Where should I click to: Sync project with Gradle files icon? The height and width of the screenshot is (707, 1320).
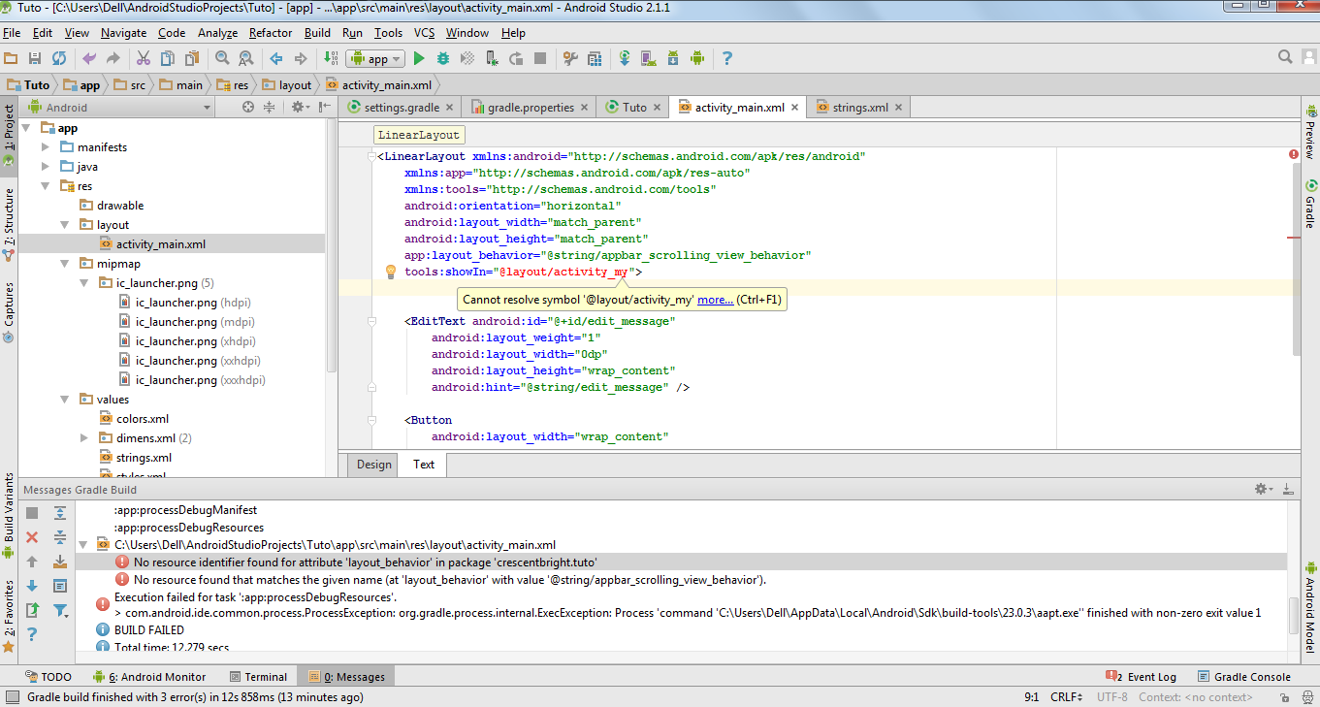[x=625, y=58]
